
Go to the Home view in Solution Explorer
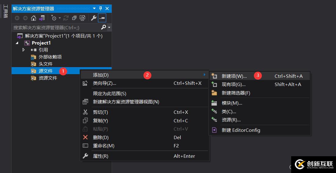click(x=34, y=18)
